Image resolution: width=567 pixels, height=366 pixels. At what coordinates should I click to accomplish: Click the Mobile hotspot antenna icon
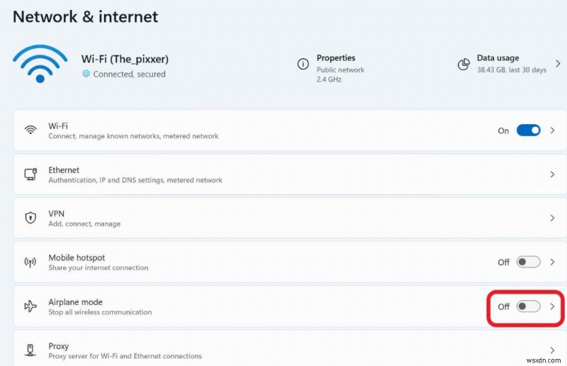(x=30, y=262)
